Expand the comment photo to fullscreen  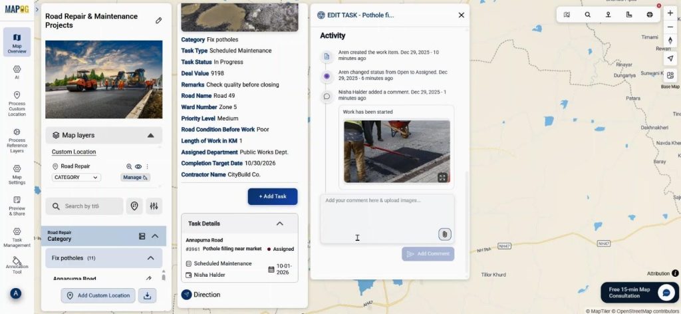coord(442,177)
